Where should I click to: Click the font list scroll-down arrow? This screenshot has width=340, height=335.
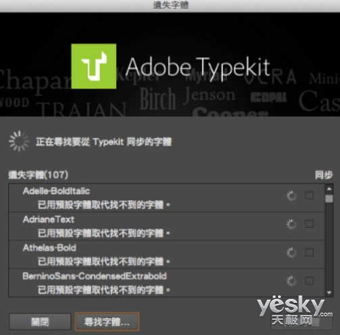(x=329, y=293)
